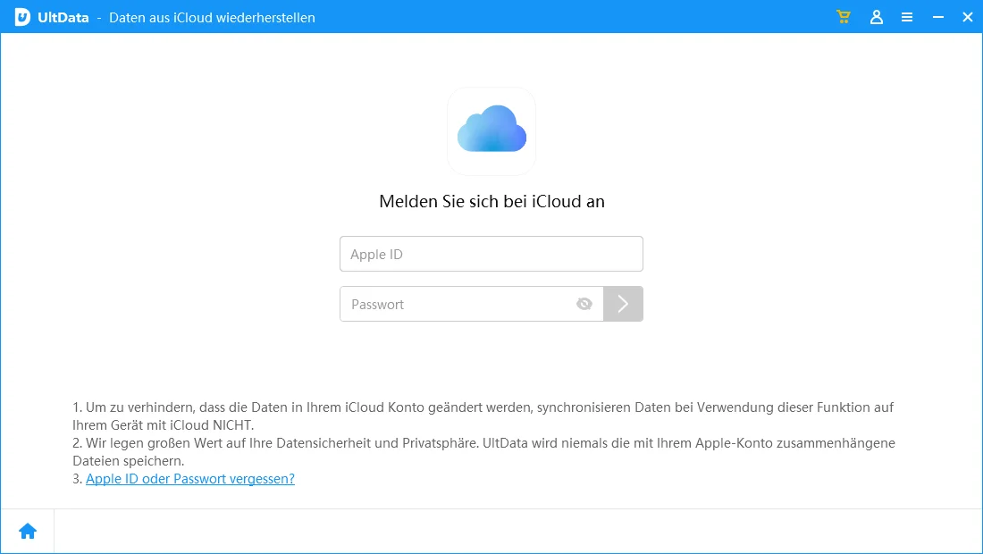Open 'Apple ID oder Passwort vergessen?' link
Screen dimensions: 983x554
click(x=190, y=479)
